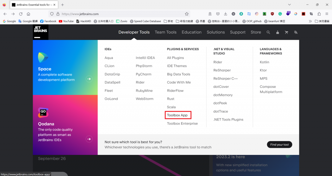Click the JetBrains logo

(x=41, y=32)
